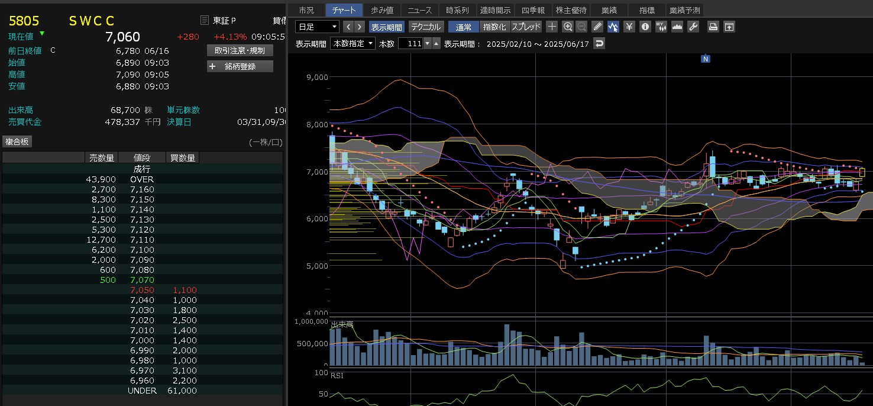
Task: Click the area chart icon
Action: pyautogui.click(x=677, y=27)
